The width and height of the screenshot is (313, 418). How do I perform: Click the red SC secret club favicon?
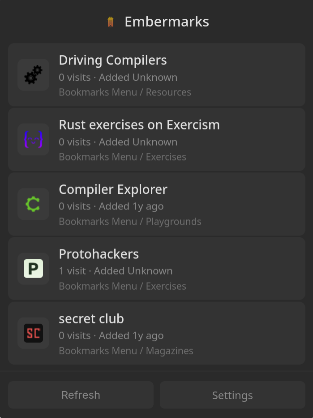point(33,333)
